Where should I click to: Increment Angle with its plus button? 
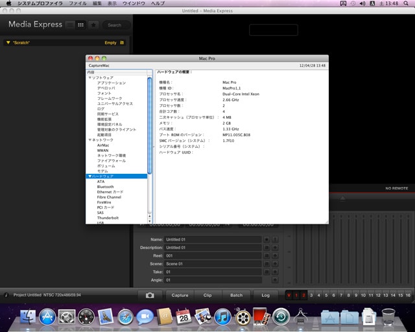275,280
